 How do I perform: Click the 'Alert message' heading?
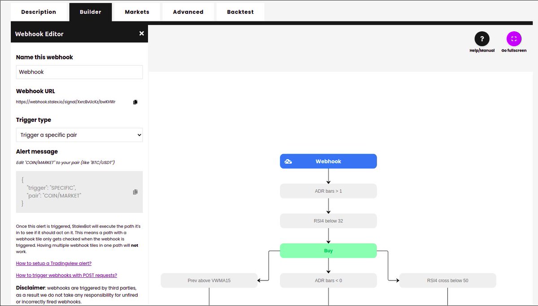pyautogui.click(x=37, y=151)
